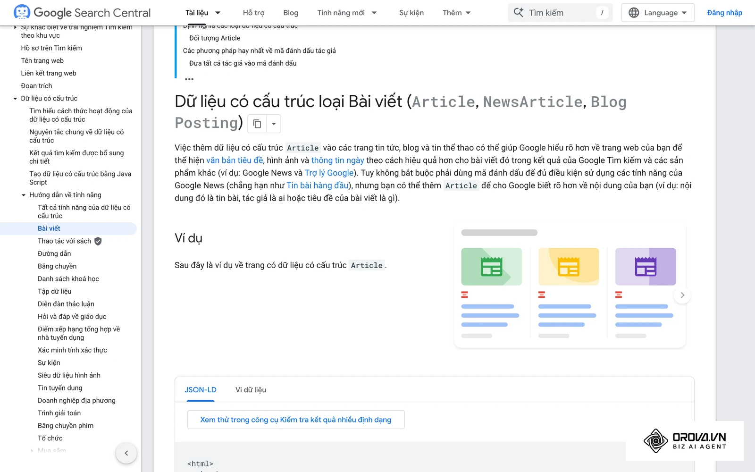Image resolution: width=755 pixels, height=472 pixels.
Task: Open the Language selector
Action: click(x=658, y=13)
